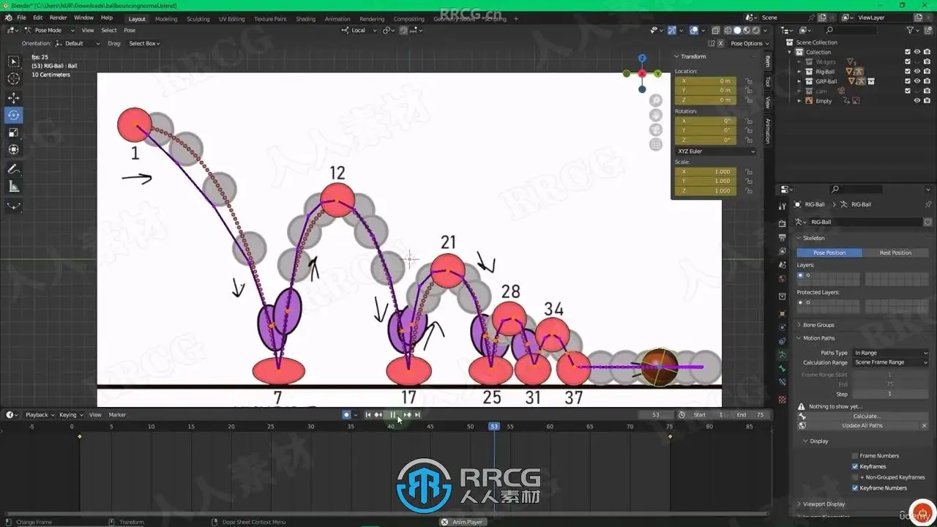Activate the Move tool
The width and height of the screenshot is (937, 527).
(14, 97)
